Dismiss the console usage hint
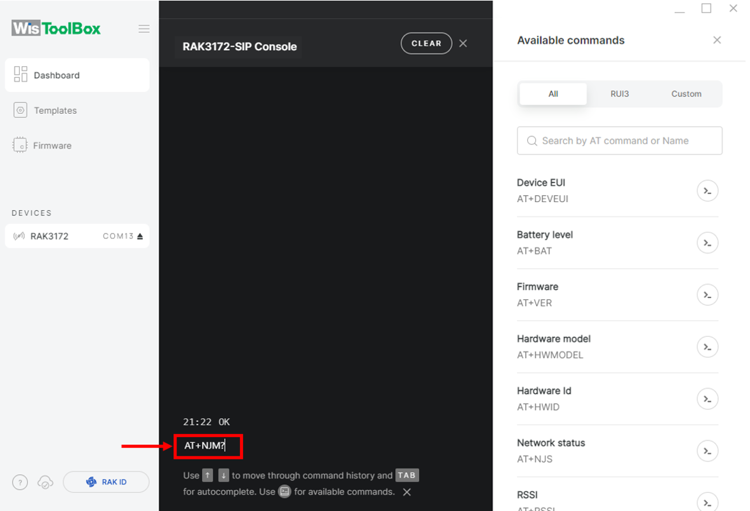 (407, 492)
